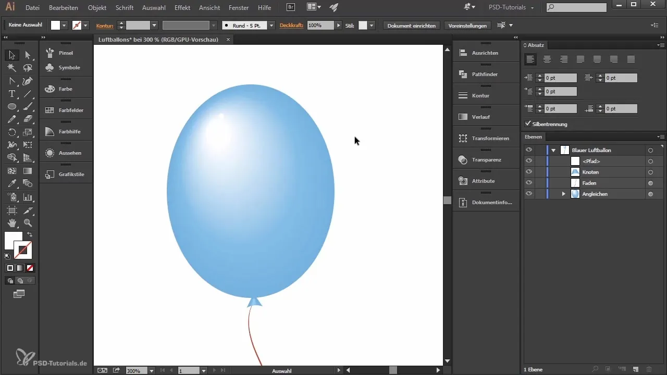This screenshot has width=667, height=375.
Task: Select the Artboard tool
Action: [11, 210]
